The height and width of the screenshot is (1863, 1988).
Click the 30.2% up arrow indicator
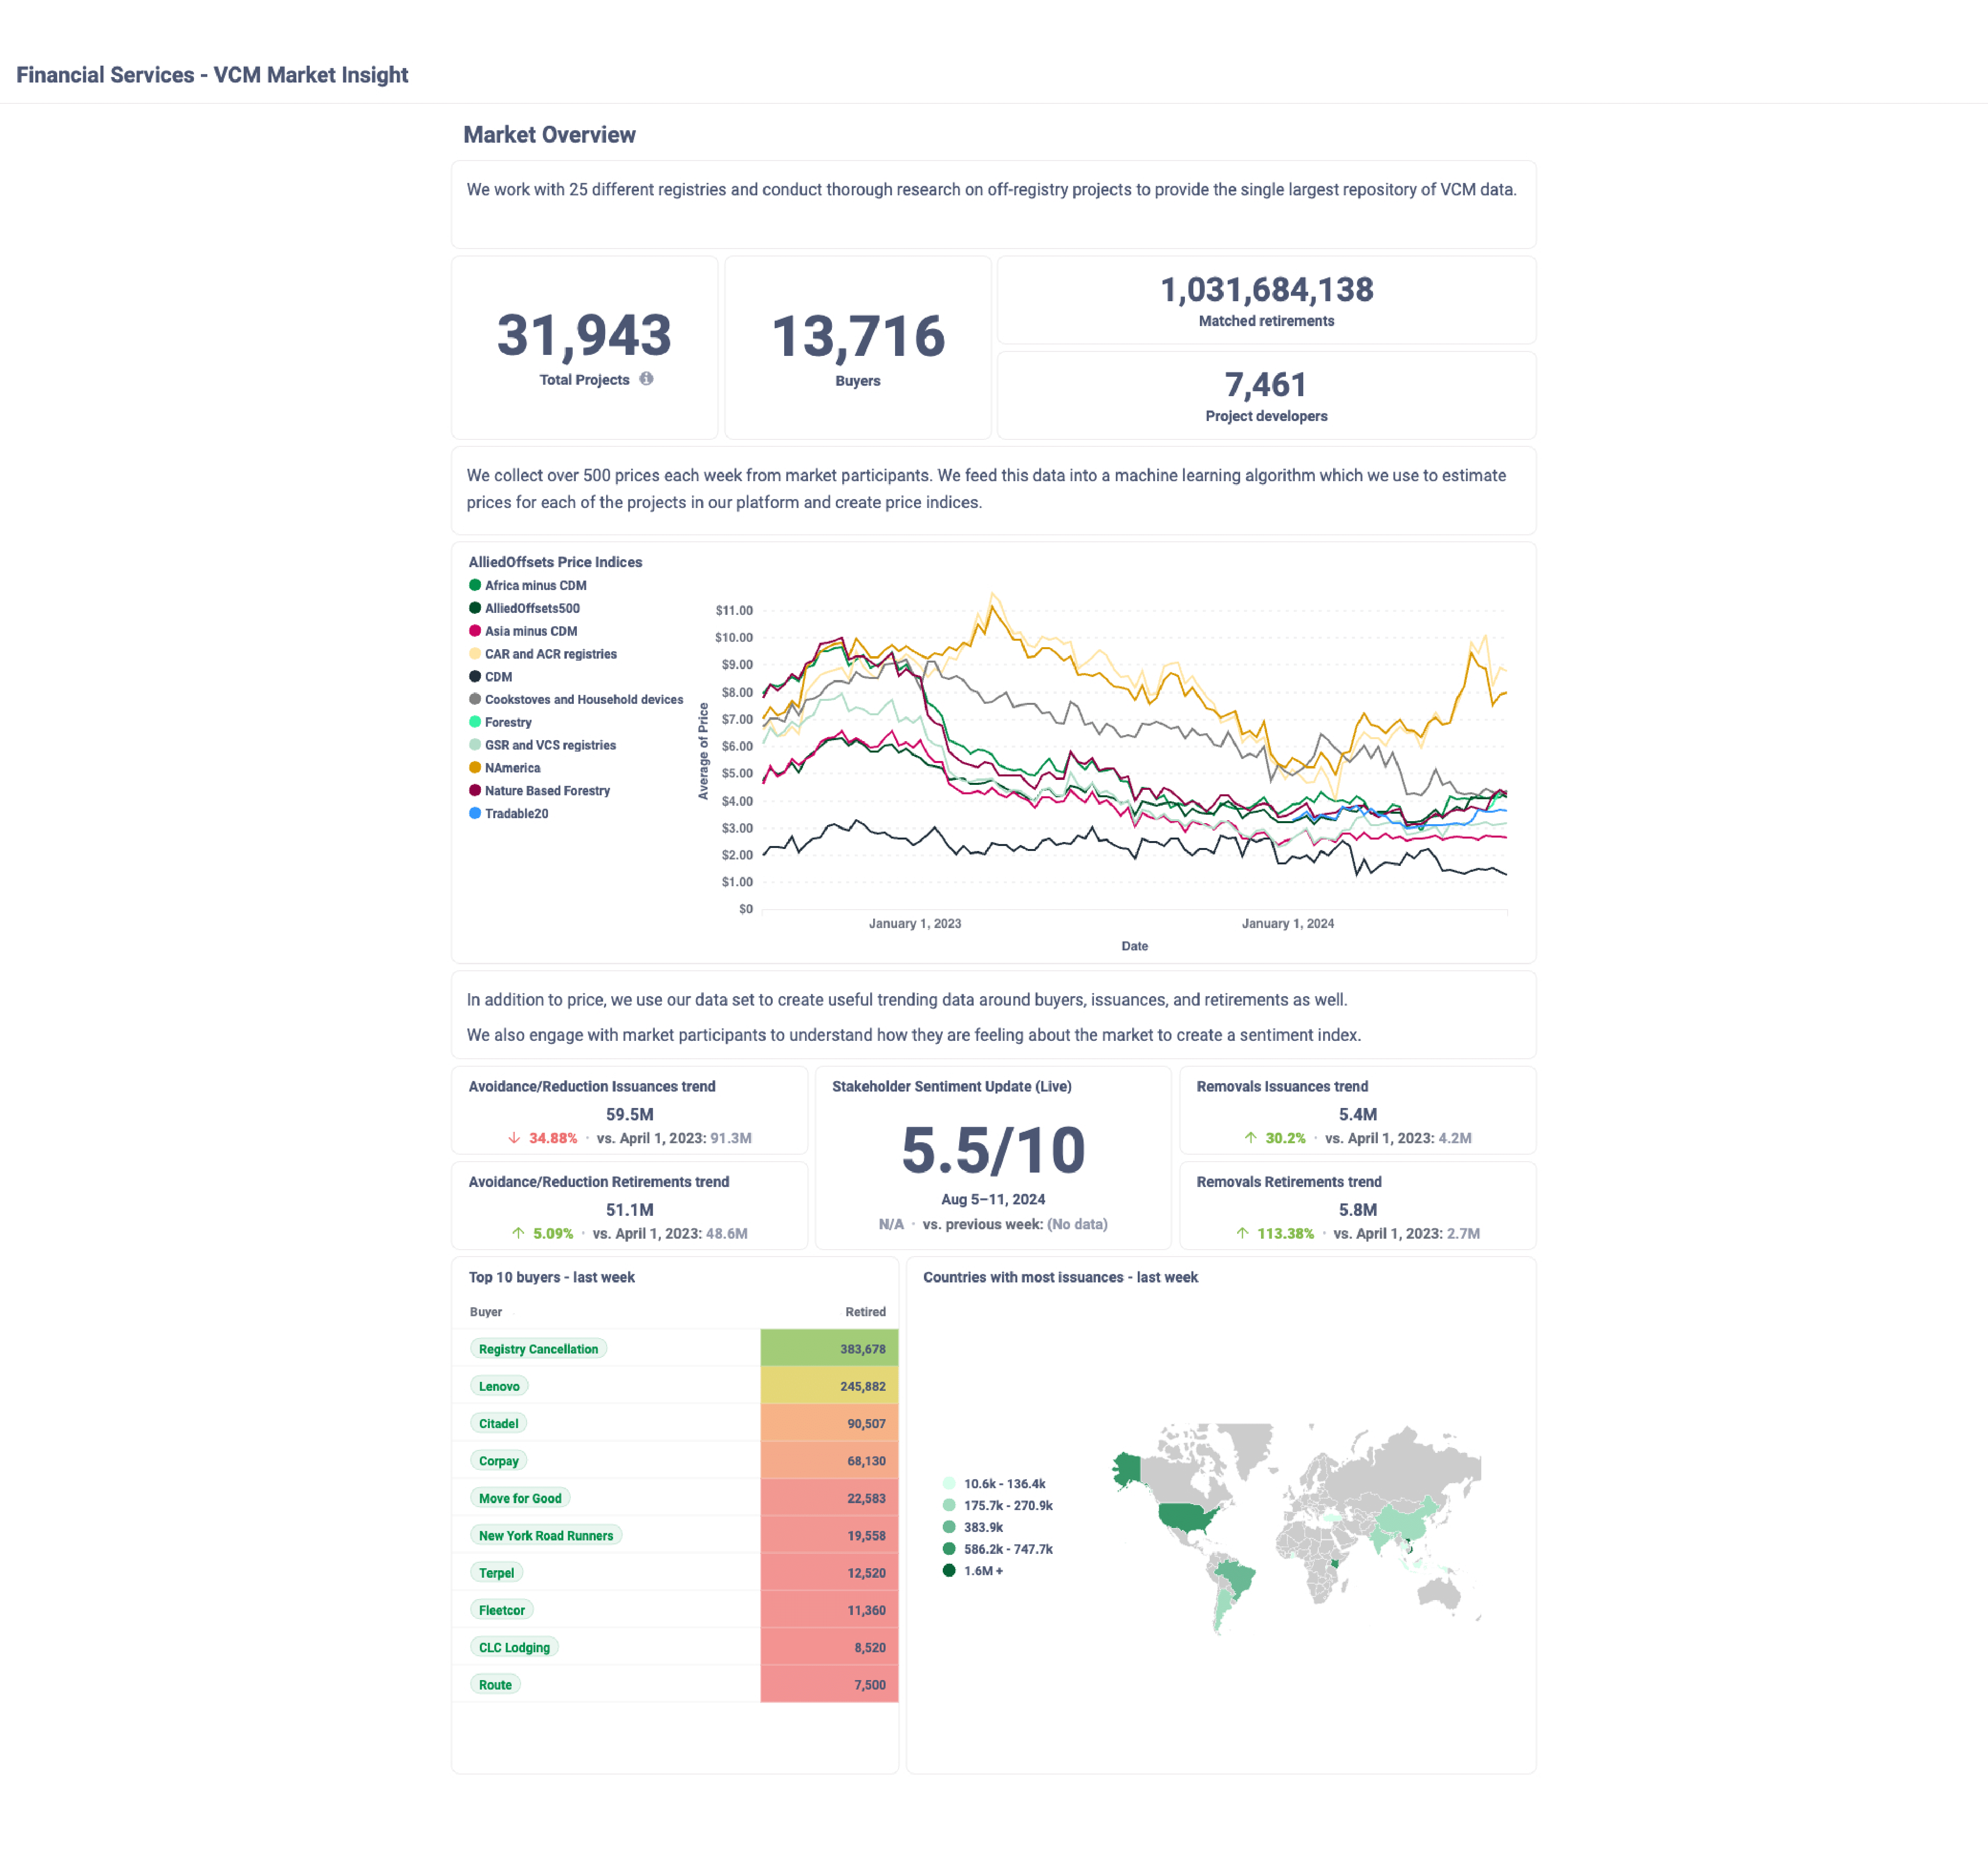pos(1250,1138)
